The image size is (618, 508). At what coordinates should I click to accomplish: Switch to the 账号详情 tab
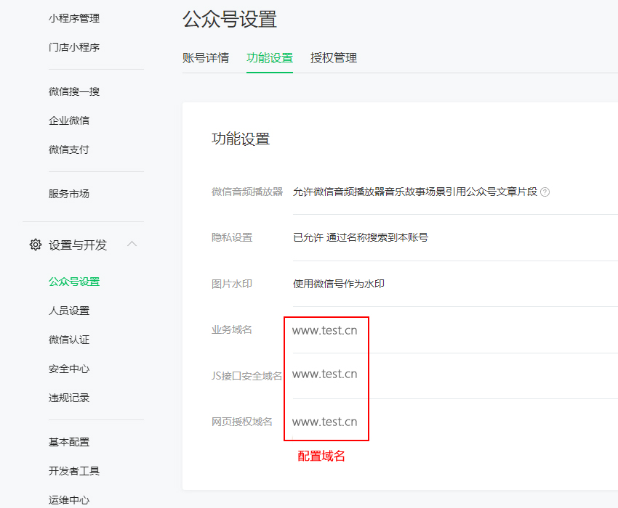206,58
